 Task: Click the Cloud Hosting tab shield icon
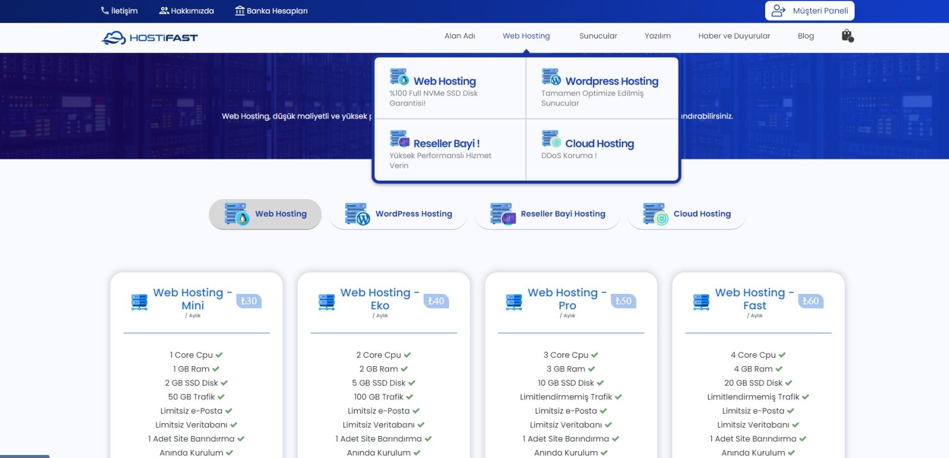[655, 214]
